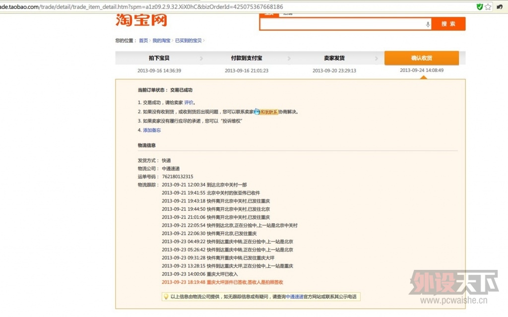Viewport: 508px width, 317px height.
Task: Click the 评价 link to rate seller
Action: tap(189, 102)
